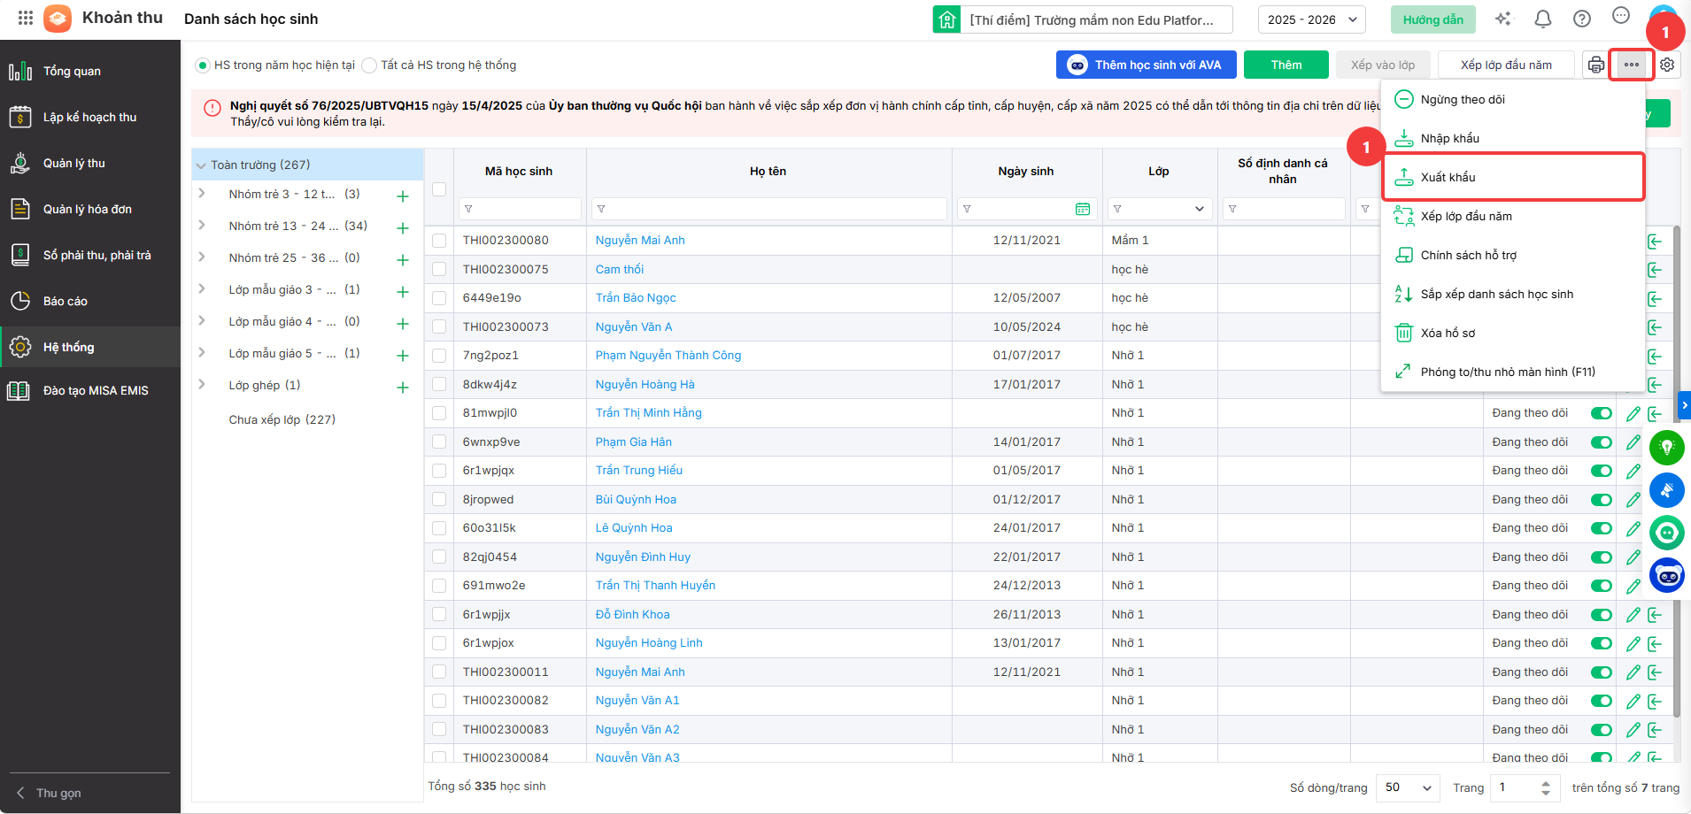Choose Chính sách hỗ trợ from the menu

pos(1512,255)
